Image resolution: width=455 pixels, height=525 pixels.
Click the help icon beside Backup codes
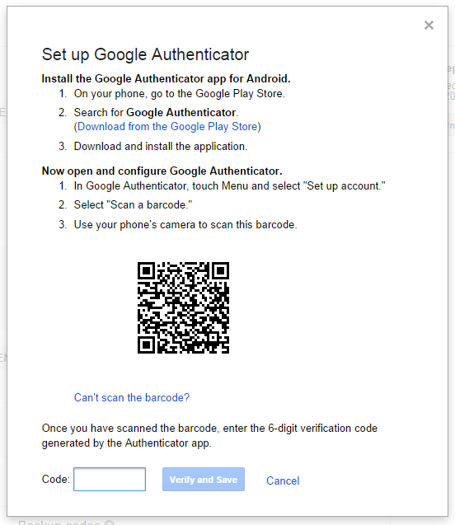click(x=109, y=523)
